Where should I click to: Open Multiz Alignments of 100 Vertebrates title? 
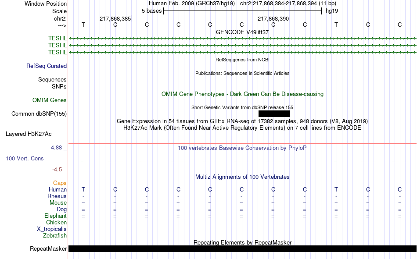point(242,177)
